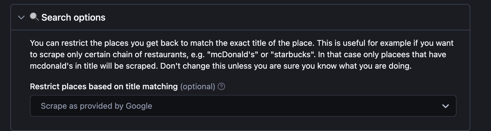Click the Search options heading text
The width and height of the screenshot is (491, 131).
point(73,17)
